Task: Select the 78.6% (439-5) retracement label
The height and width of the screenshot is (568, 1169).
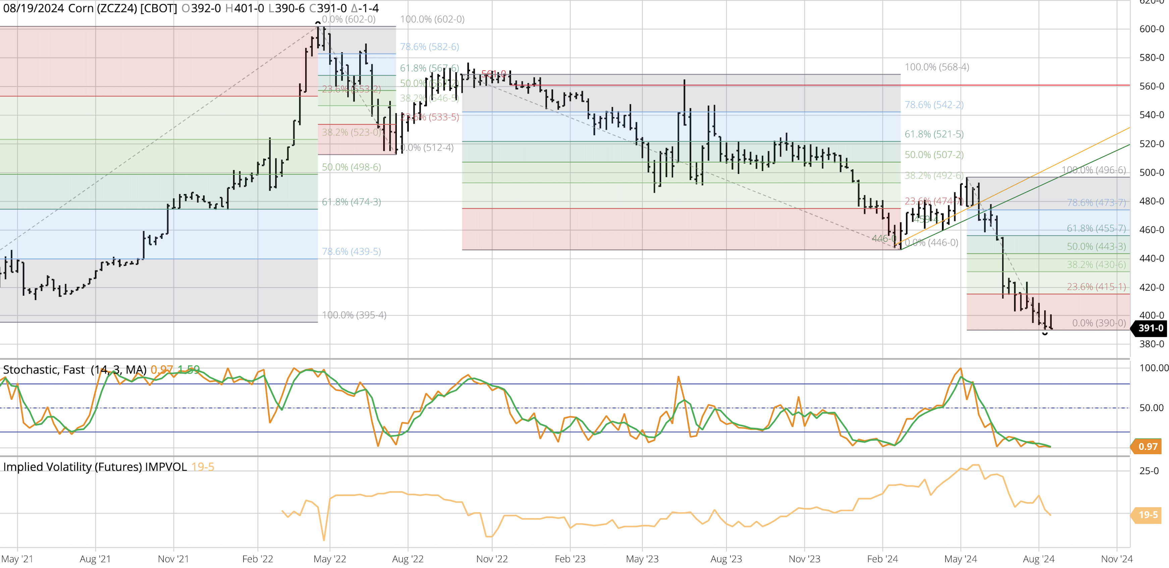Action: 351,251
